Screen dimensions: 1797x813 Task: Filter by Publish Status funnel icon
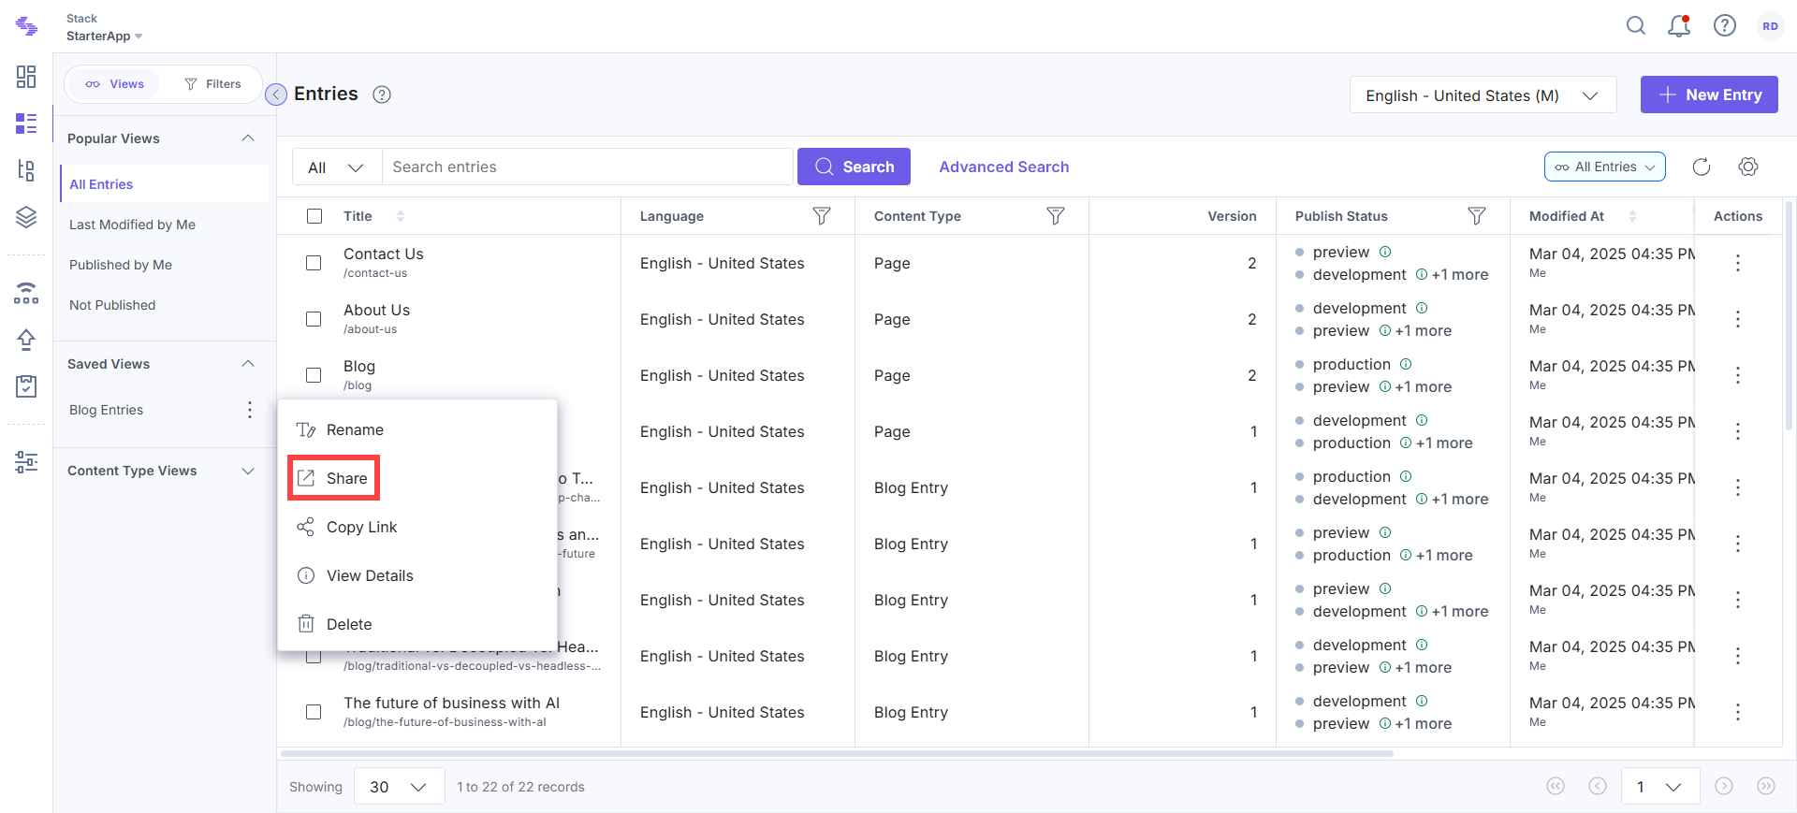1477,216
